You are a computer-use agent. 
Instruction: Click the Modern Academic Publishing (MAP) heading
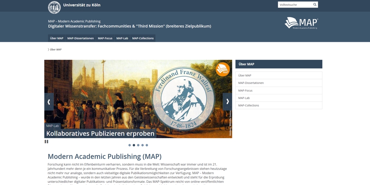(x=105, y=157)
